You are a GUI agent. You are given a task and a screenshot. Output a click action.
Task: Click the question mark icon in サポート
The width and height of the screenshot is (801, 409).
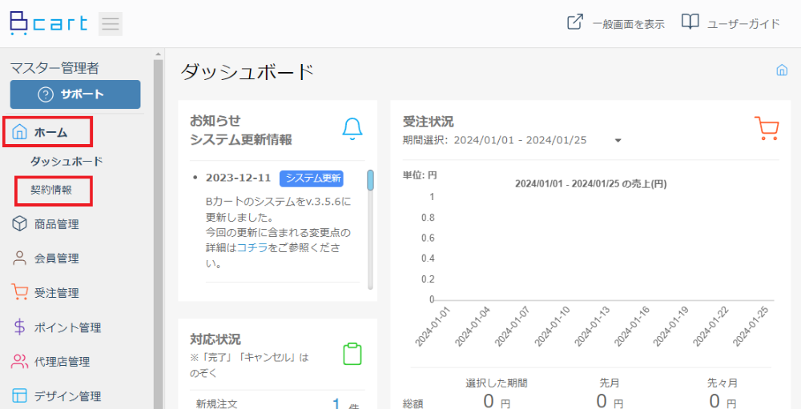(x=46, y=94)
